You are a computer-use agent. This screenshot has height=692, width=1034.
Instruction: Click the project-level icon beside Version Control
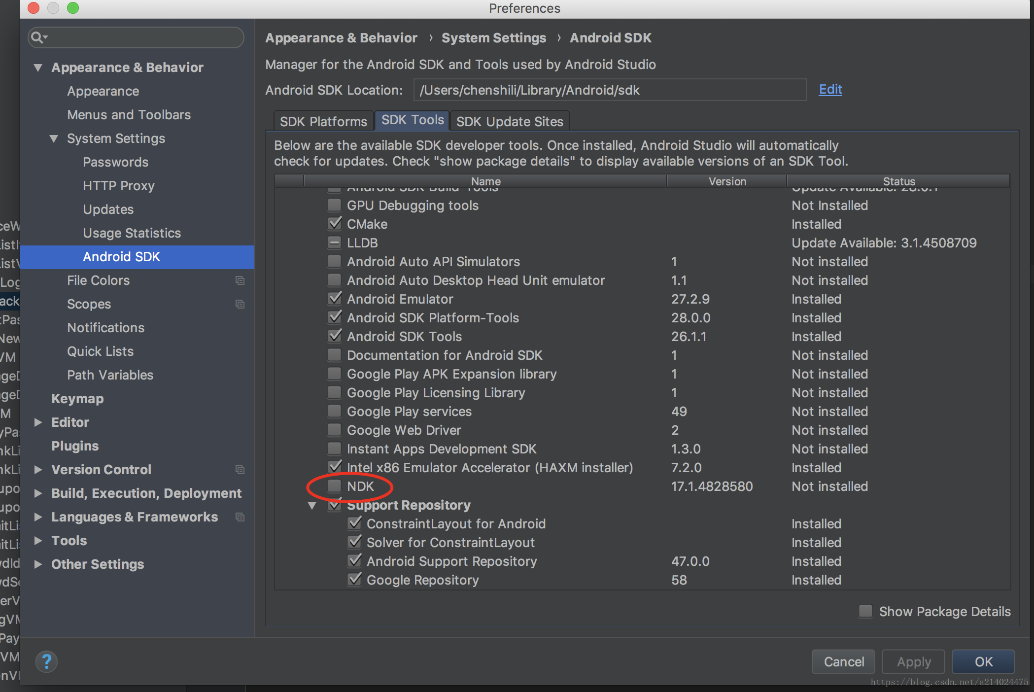tap(240, 470)
